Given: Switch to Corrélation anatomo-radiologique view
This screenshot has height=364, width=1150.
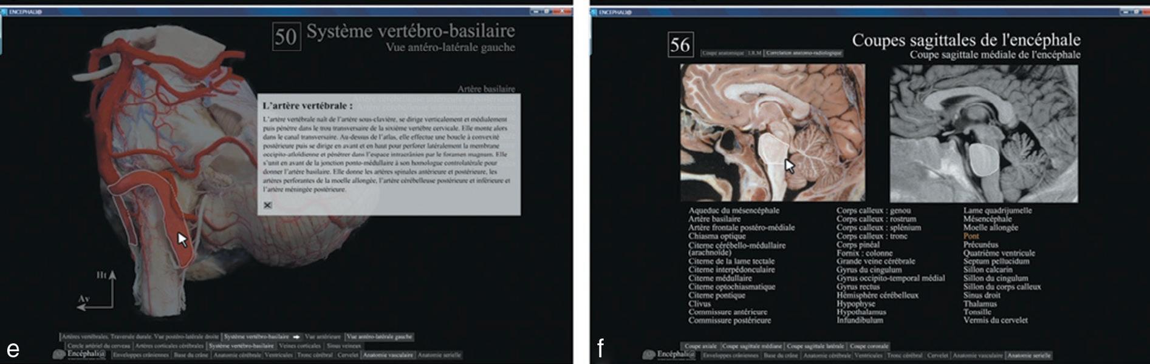Looking at the screenshot, I should pyautogui.click(x=804, y=53).
